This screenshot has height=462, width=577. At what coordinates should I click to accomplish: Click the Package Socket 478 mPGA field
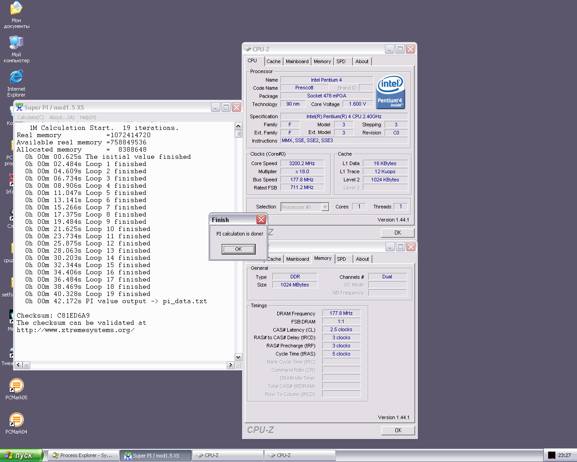click(x=326, y=96)
